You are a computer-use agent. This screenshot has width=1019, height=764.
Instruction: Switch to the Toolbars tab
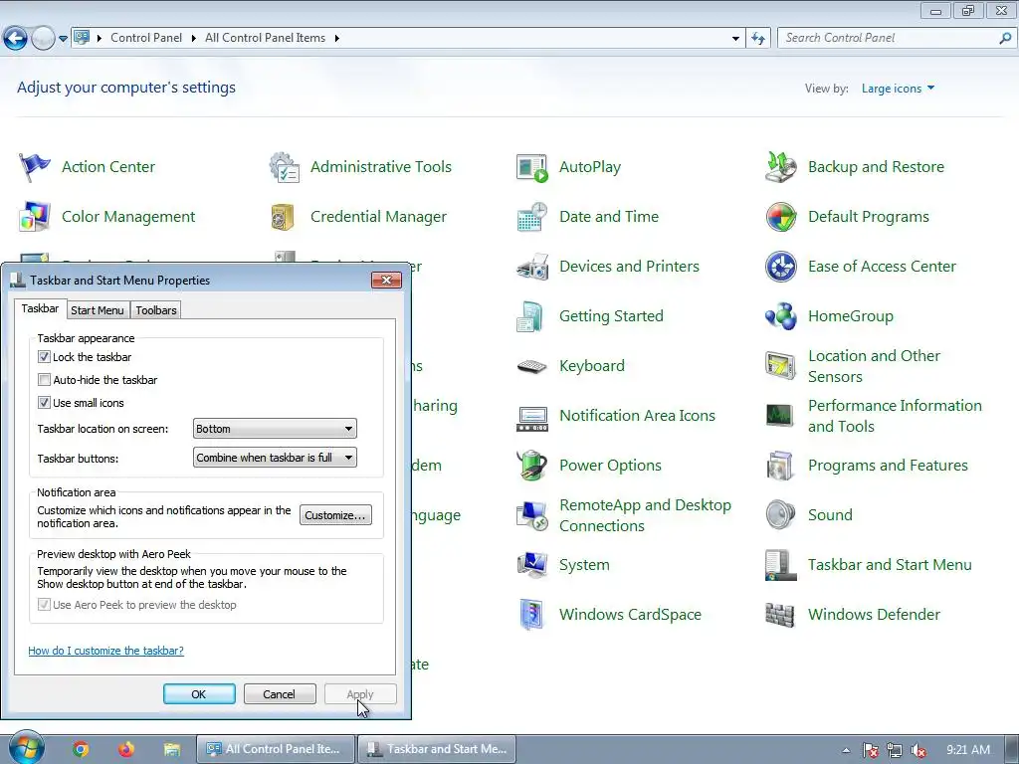156,310
